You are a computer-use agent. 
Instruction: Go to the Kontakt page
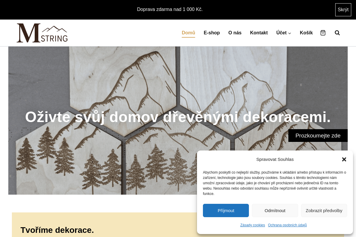pos(259,33)
